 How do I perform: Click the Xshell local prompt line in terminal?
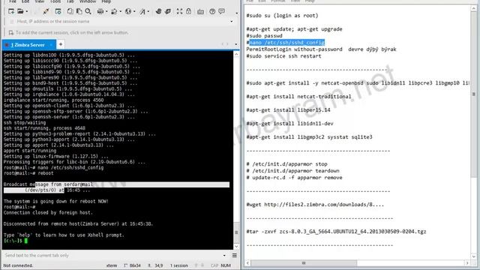(16, 241)
